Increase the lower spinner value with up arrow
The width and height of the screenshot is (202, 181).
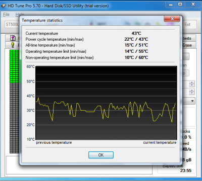[x=192, y=90]
